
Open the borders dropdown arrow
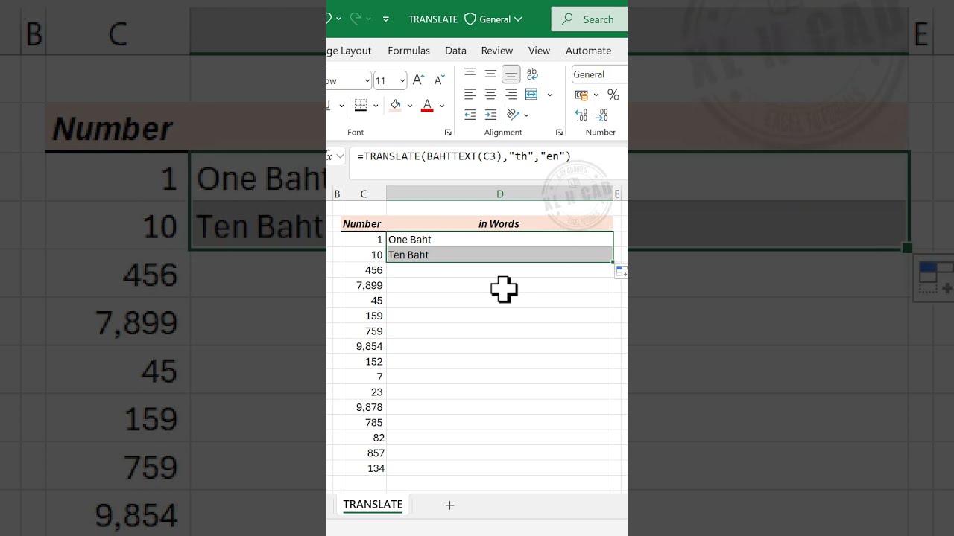click(376, 106)
